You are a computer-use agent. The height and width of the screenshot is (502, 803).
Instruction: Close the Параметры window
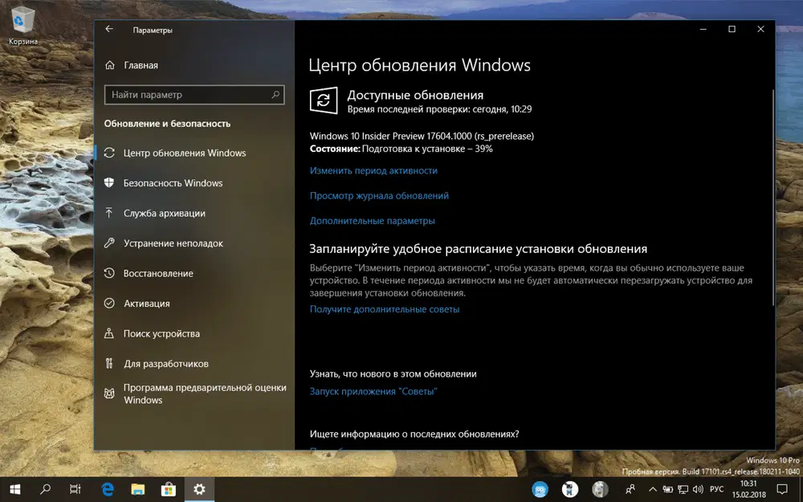pos(760,29)
